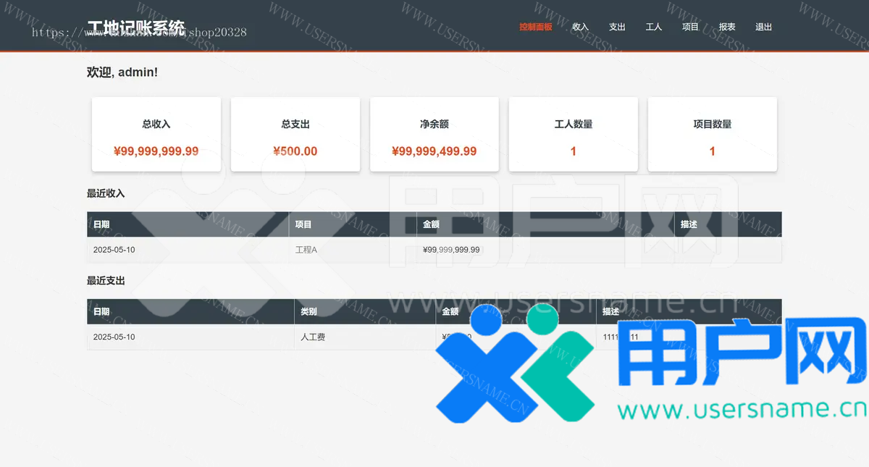Go to the 收入 page in navigation
The image size is (869, 467).
tap(580, 27)
